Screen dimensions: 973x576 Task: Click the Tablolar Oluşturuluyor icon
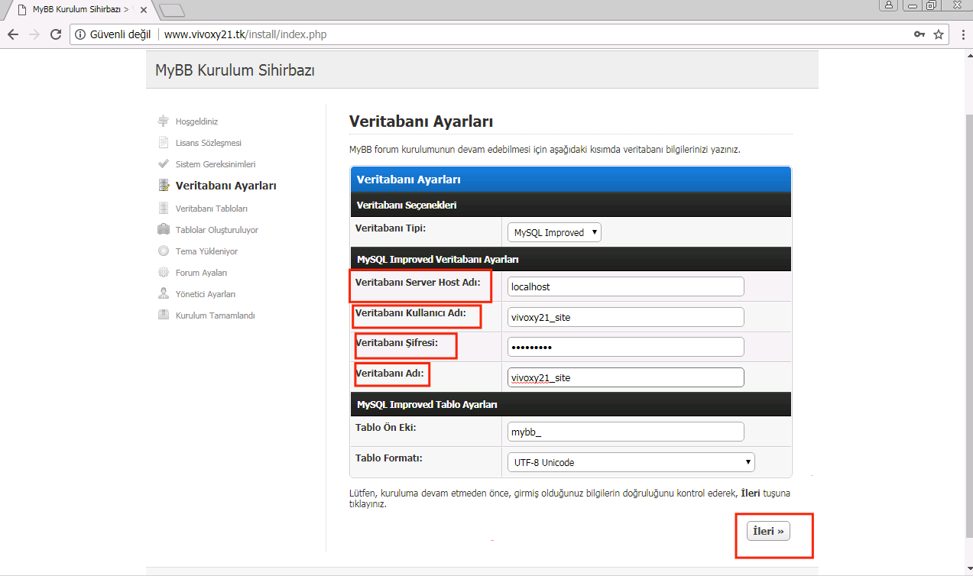(x=163, y=229)
